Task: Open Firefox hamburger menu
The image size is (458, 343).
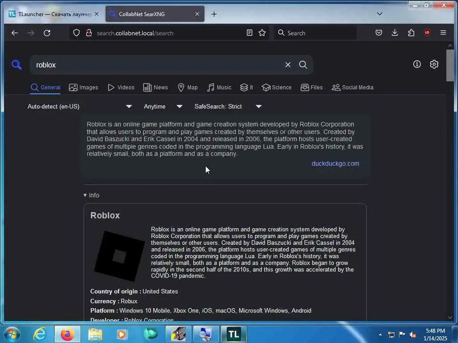Action: click(443, 33)
